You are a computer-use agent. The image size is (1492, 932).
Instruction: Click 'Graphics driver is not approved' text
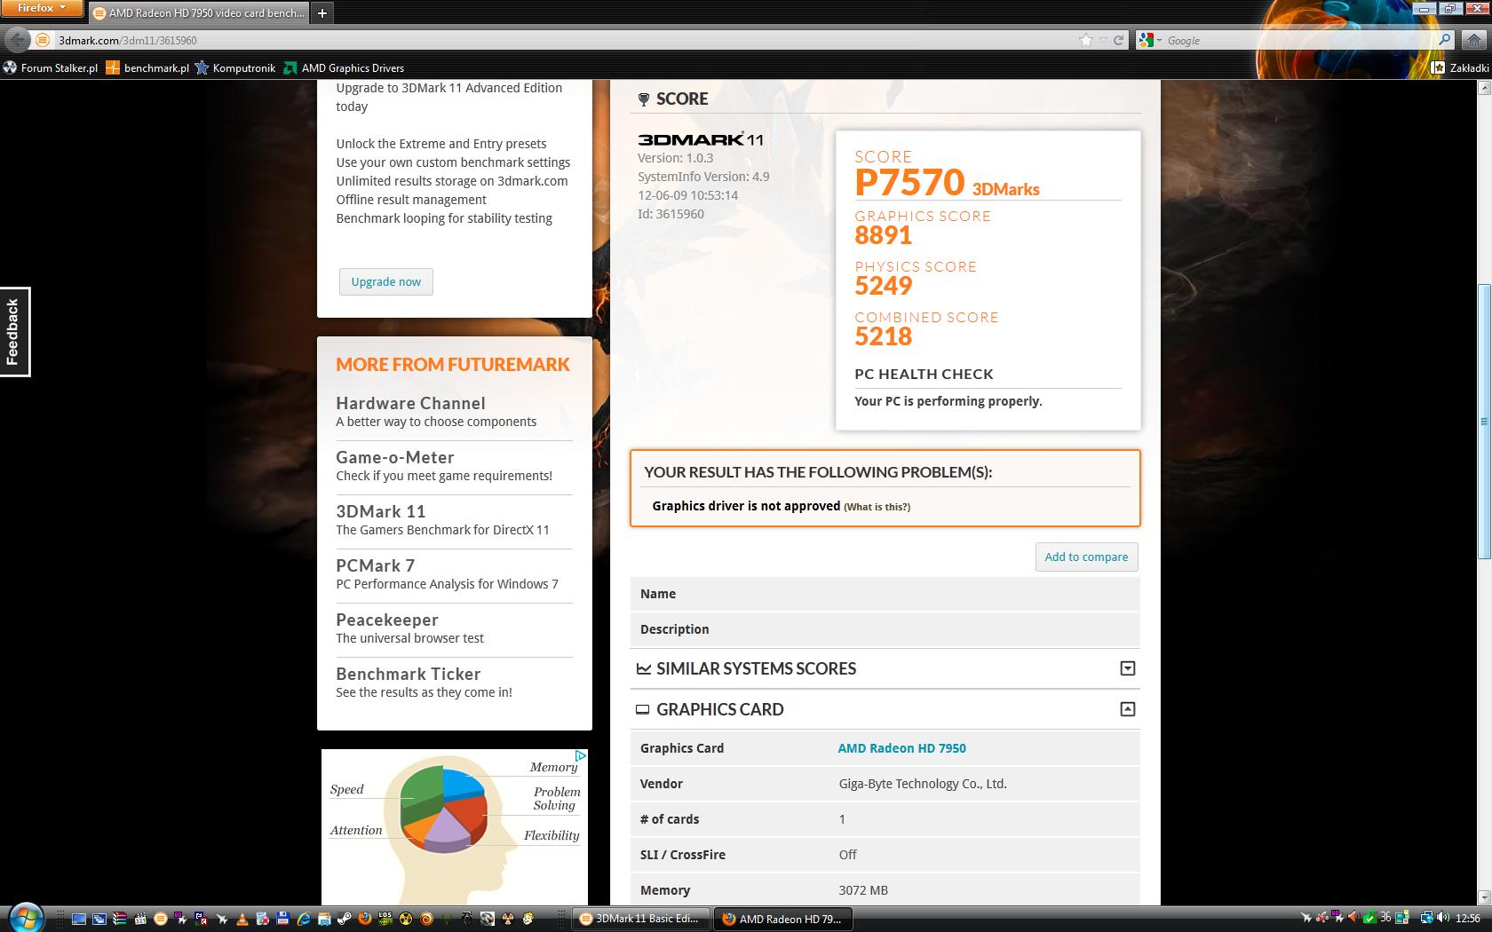(746, 506)
